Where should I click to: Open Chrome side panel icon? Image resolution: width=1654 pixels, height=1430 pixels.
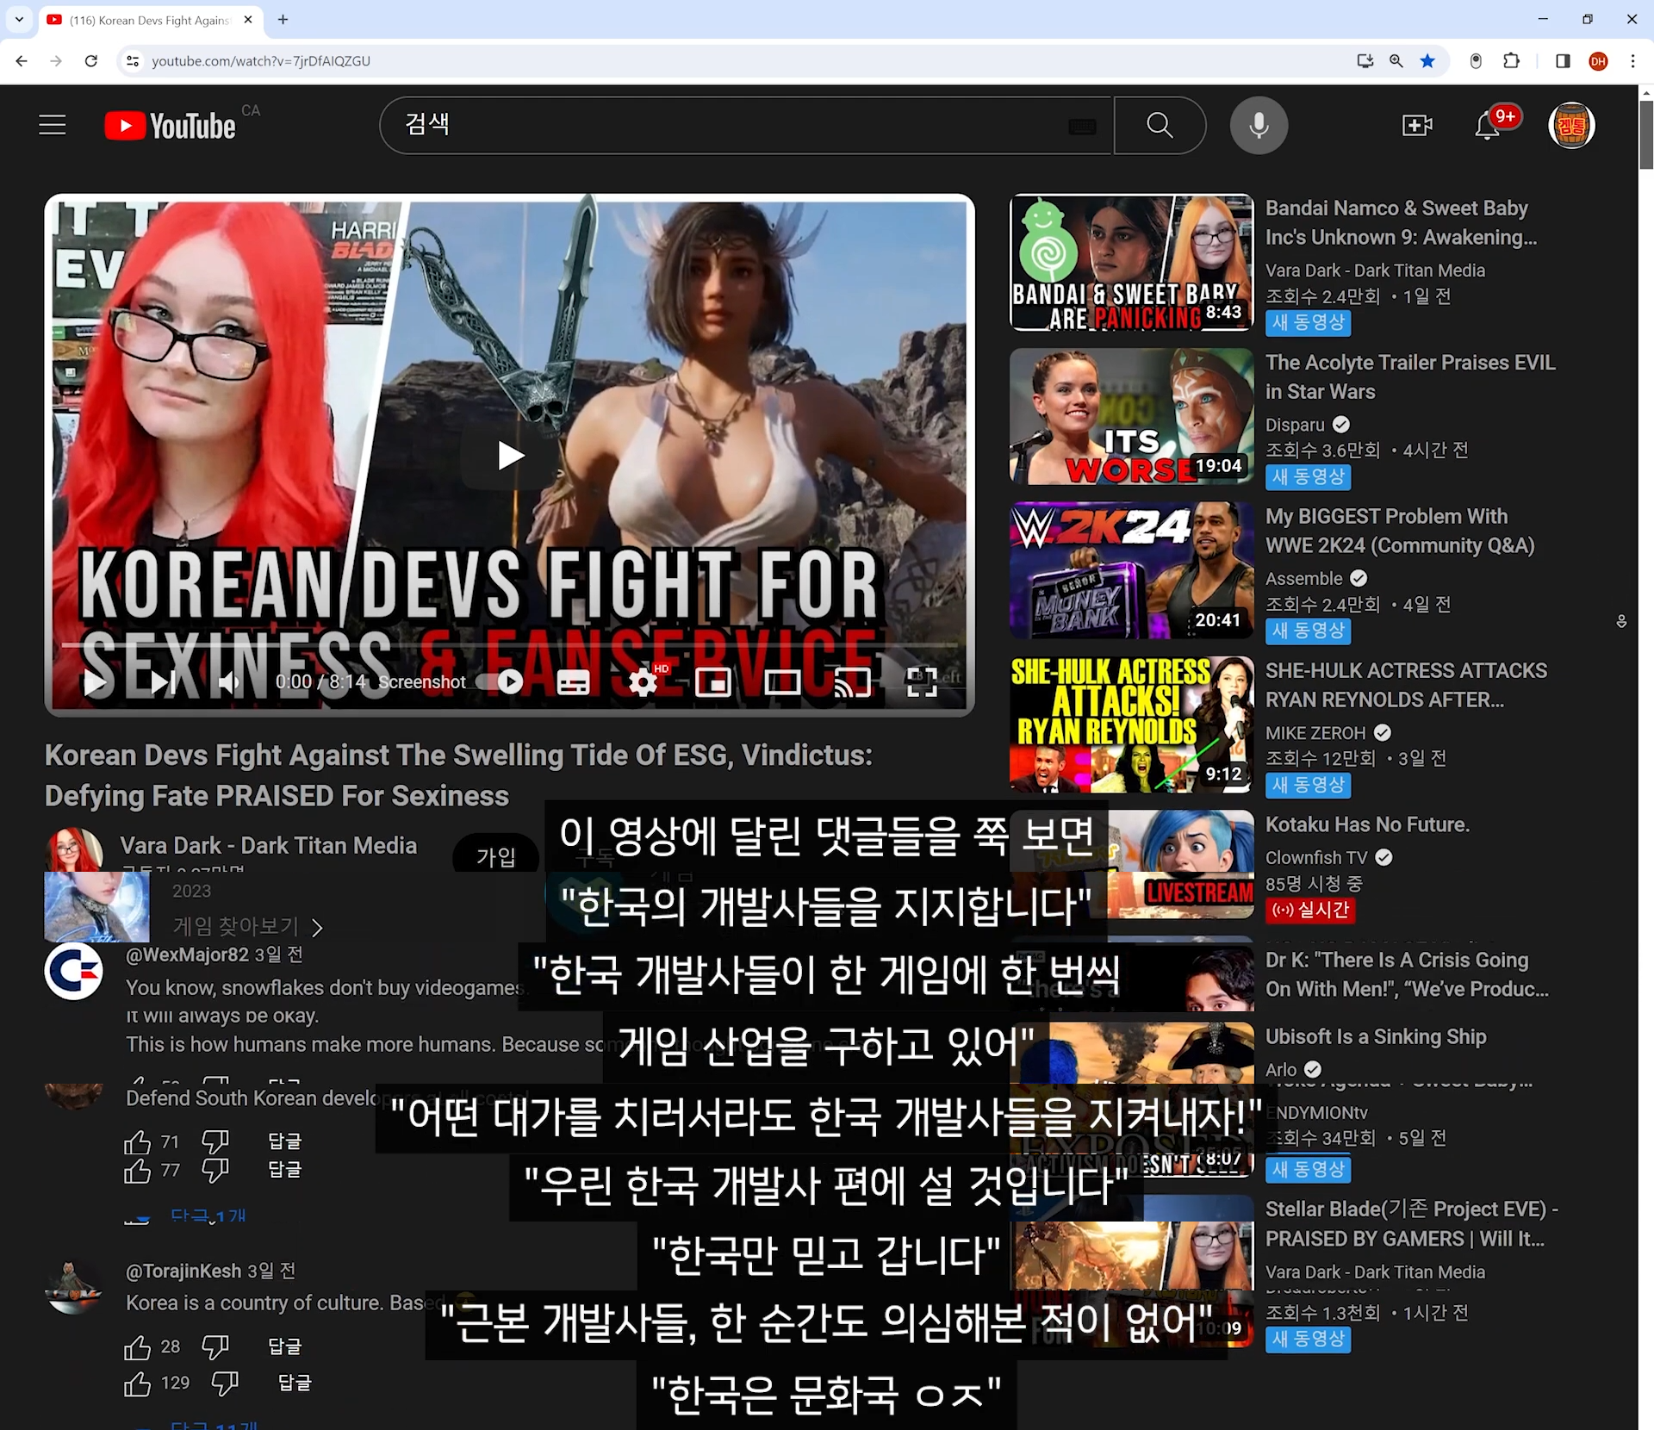1563,61
